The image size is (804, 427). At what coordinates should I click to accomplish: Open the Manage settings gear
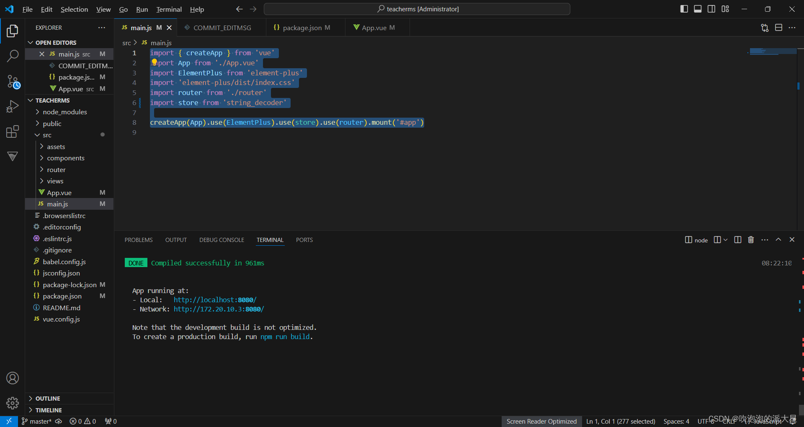(13, 403)
